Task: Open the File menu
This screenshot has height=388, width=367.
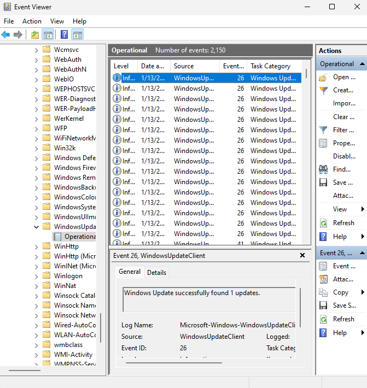Action: [9, 21]
